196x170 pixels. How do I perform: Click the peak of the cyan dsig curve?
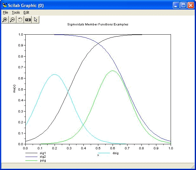coord(54,74)
